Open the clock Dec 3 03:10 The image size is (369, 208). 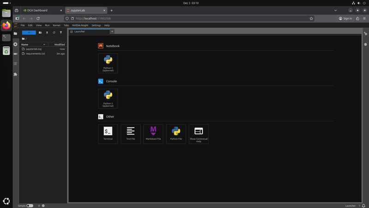click(x=191, y=3)
